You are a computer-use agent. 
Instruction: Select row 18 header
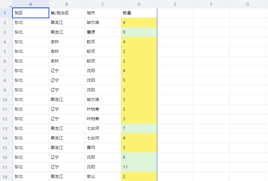pyautogui.click(x=5, y=177)
